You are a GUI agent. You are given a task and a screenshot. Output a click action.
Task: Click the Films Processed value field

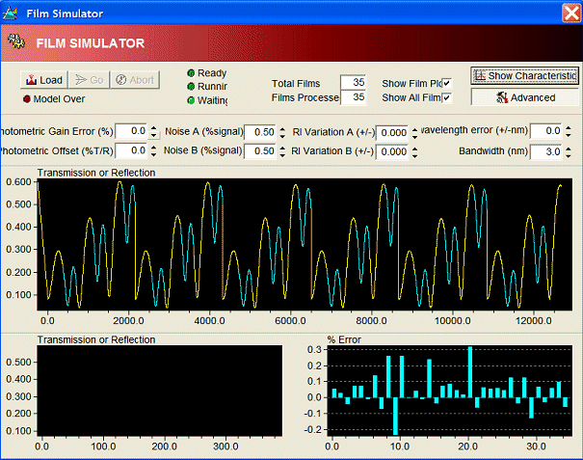353,97
